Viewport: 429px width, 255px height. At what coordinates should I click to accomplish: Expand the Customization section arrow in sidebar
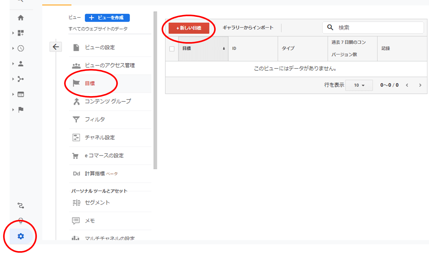pyautogui.click(x=13, y=33)
